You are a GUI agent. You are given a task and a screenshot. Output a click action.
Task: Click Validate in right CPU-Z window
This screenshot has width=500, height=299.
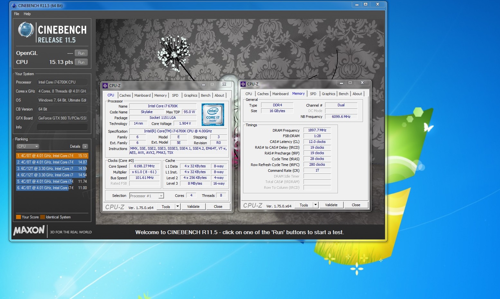(x=331, y=205)
